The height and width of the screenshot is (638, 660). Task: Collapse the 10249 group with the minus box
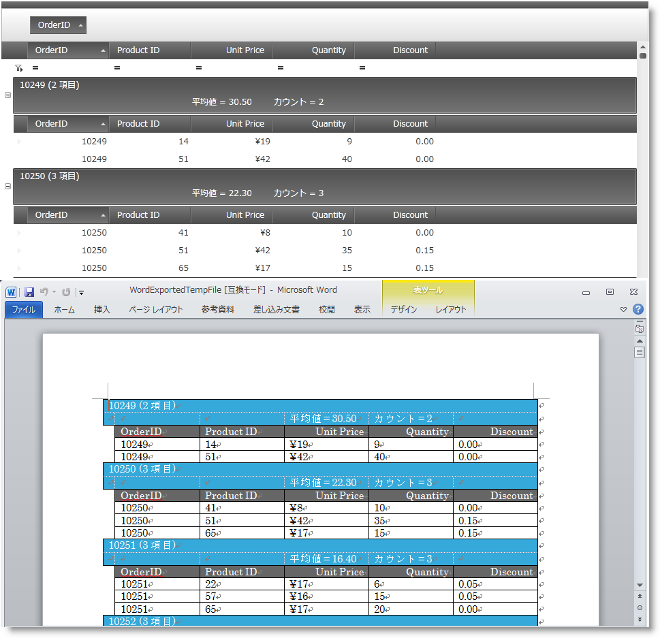(x=7, y=95)
